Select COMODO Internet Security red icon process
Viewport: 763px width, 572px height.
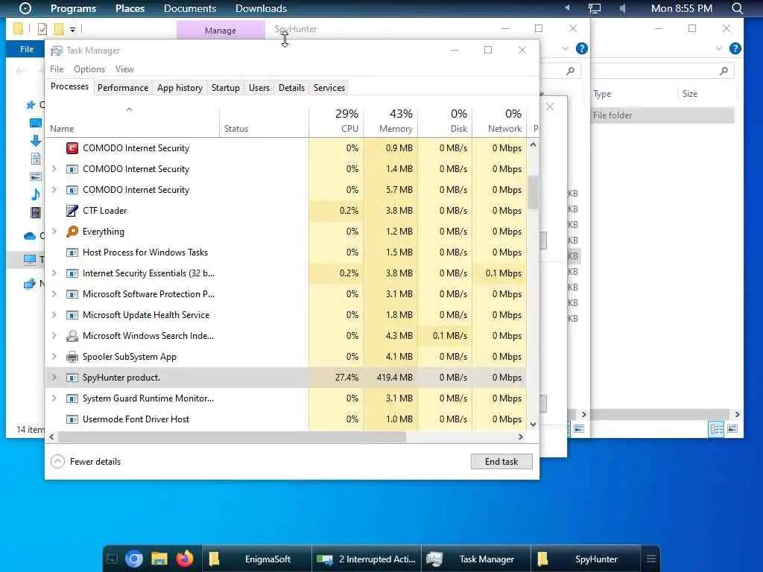pos(72,148)
